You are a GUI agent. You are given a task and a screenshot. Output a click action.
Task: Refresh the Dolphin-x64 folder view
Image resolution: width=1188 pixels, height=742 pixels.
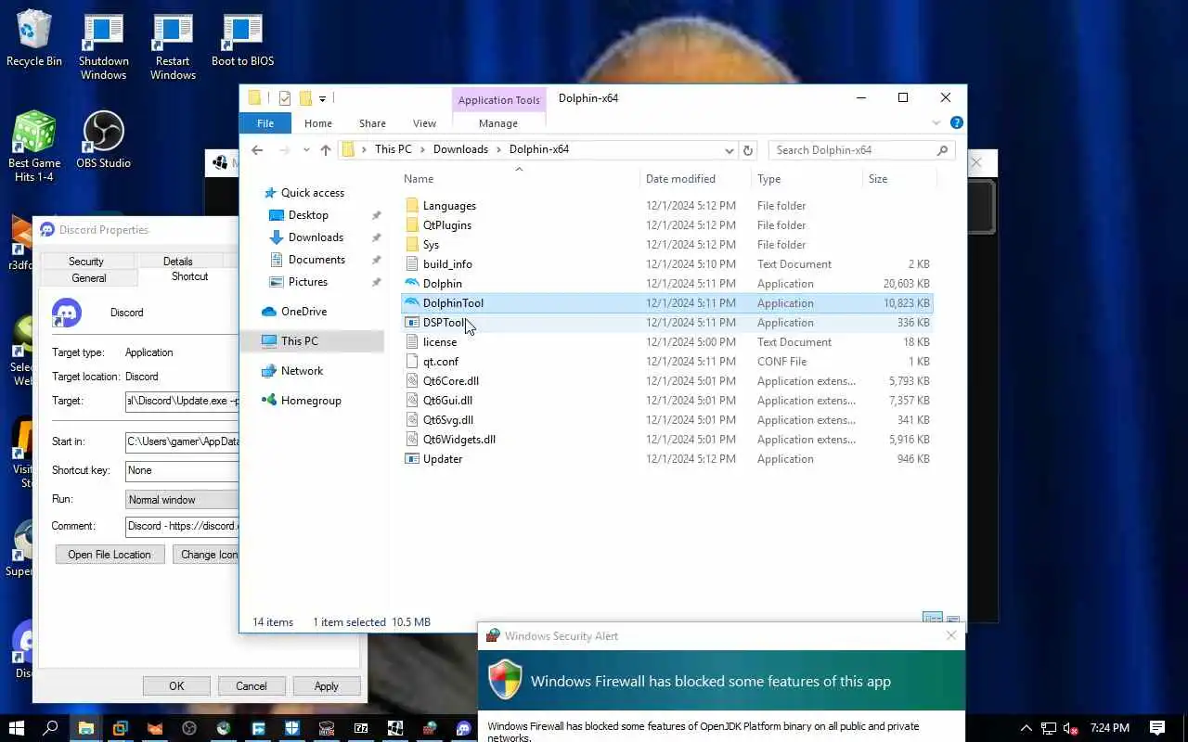pos(748,150)
